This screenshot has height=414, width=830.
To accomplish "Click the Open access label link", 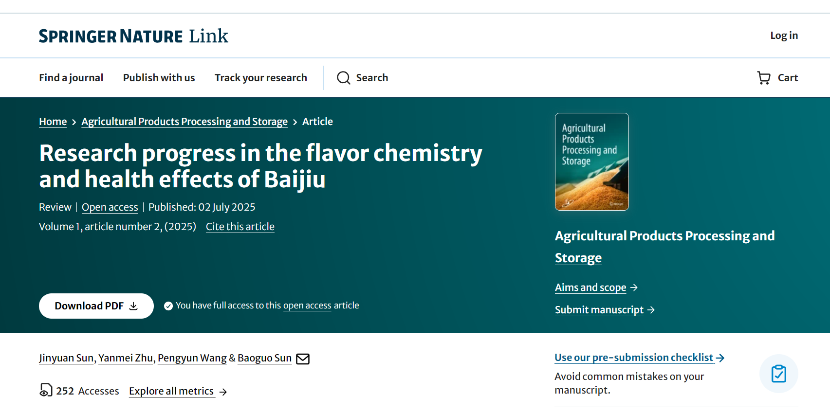I will click(x=110, y=207).
